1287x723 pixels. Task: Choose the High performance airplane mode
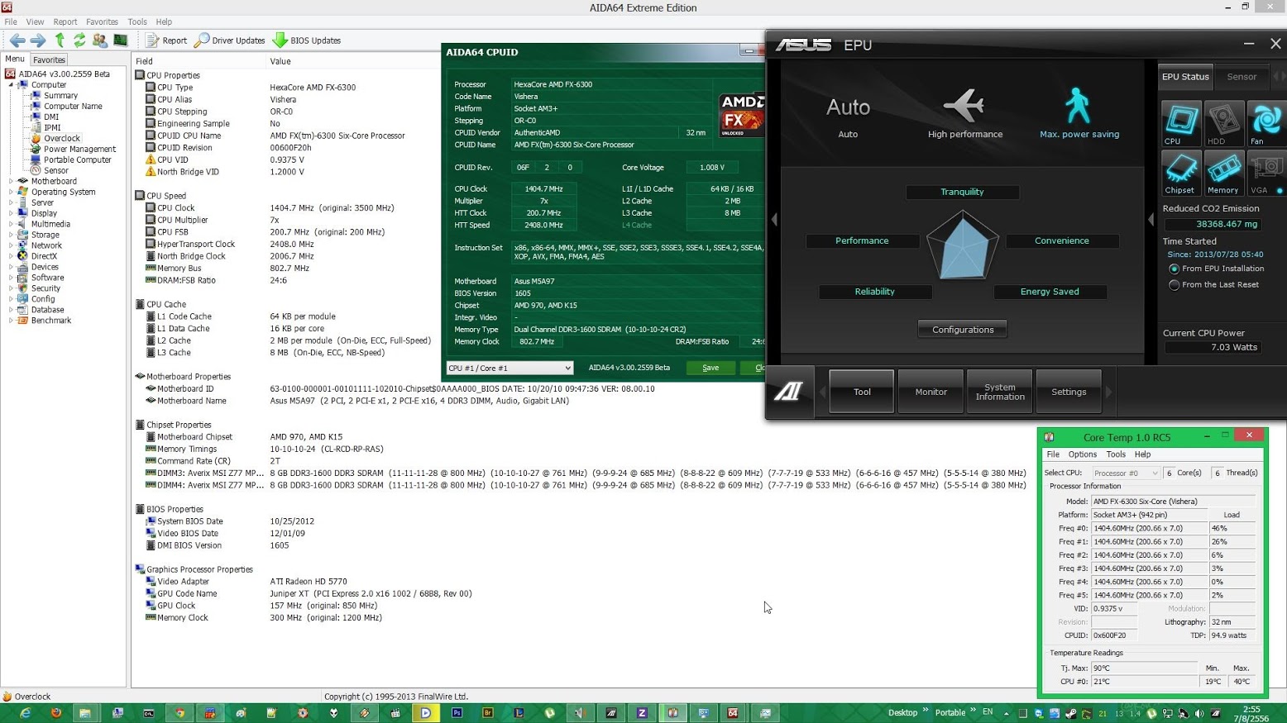tap(964, 114)
